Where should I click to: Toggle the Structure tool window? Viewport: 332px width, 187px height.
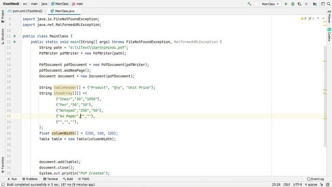tap(3, 36)
